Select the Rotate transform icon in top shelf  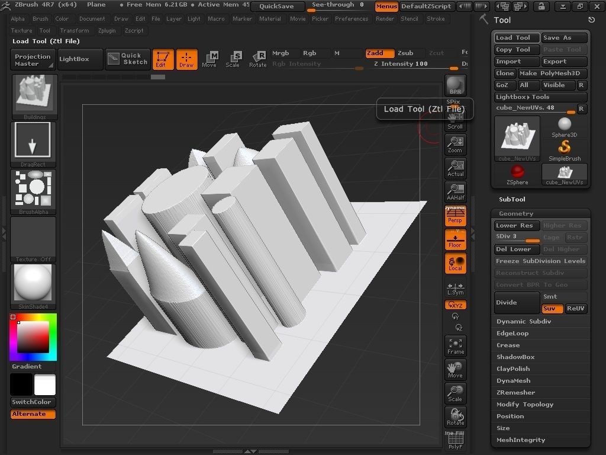click(x=257, y=59)
